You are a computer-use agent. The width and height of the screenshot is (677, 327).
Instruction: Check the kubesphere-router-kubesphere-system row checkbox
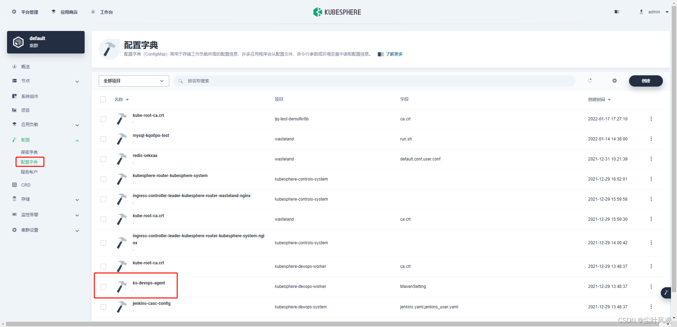103,179
